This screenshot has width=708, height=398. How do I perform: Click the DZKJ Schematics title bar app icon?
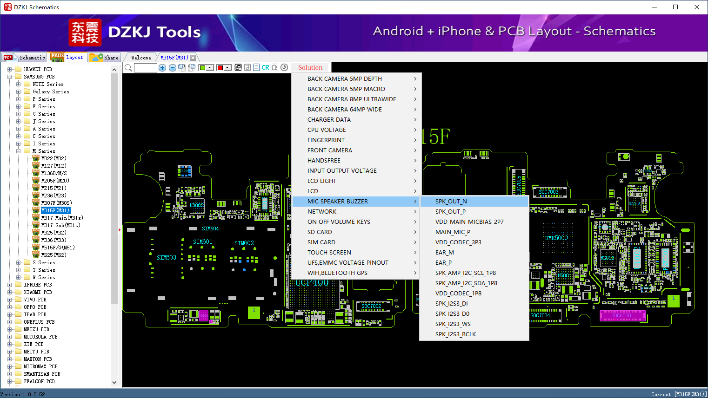[x=7, y=7]
